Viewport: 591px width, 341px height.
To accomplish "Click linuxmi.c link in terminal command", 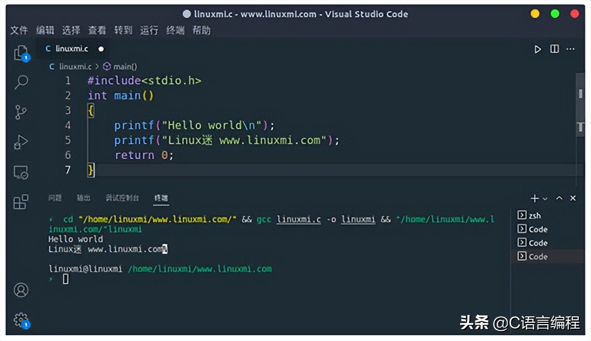I will [x=299, y=219].
